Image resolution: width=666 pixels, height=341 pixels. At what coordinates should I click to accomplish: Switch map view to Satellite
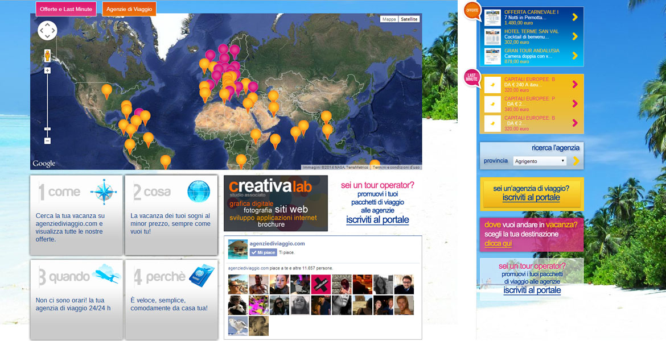click(x=409, y=19)
